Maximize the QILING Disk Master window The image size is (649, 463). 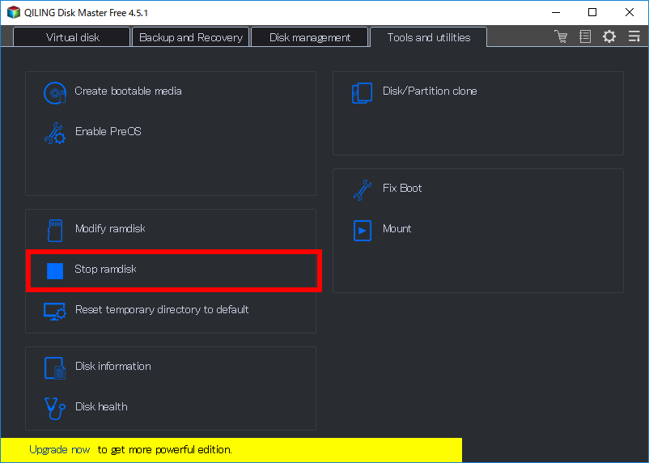592,12
